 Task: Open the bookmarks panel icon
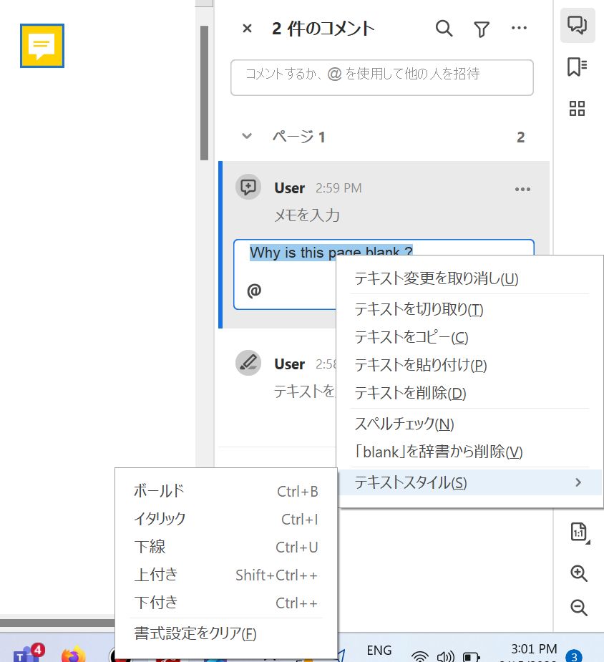click(577, 67)
